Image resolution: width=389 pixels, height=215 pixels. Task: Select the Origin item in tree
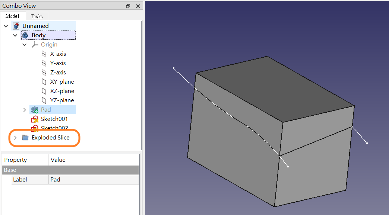click(x=49, y=45)
